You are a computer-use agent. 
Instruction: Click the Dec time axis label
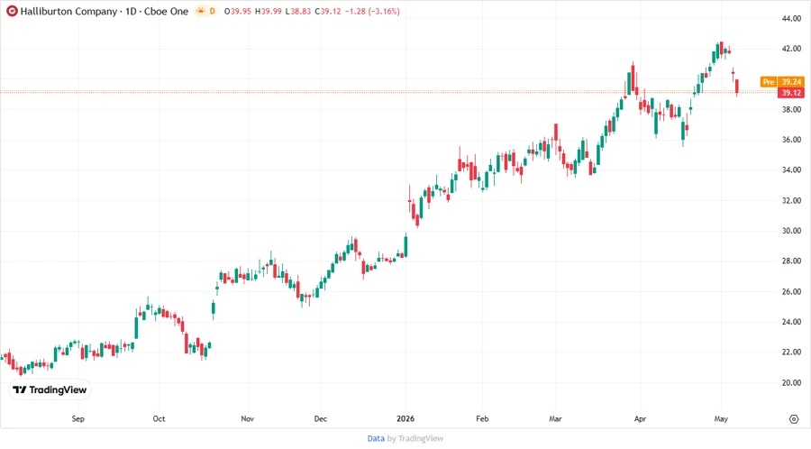pyautogui.click(x=320, y=418)
